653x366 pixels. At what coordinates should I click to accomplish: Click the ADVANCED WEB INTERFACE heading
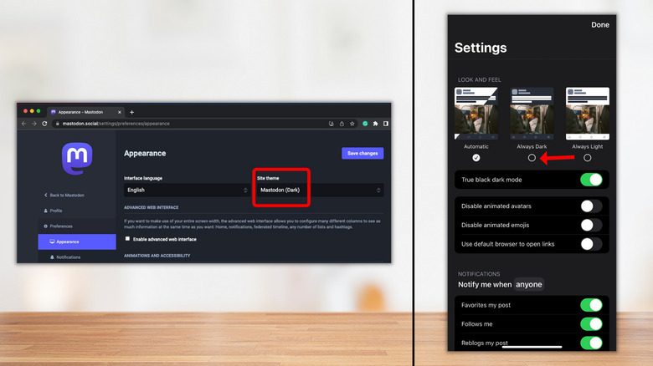point(152,207)
